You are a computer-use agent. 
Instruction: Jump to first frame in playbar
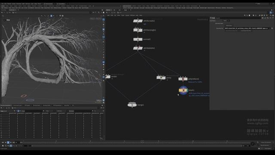[x=3, y=143]
